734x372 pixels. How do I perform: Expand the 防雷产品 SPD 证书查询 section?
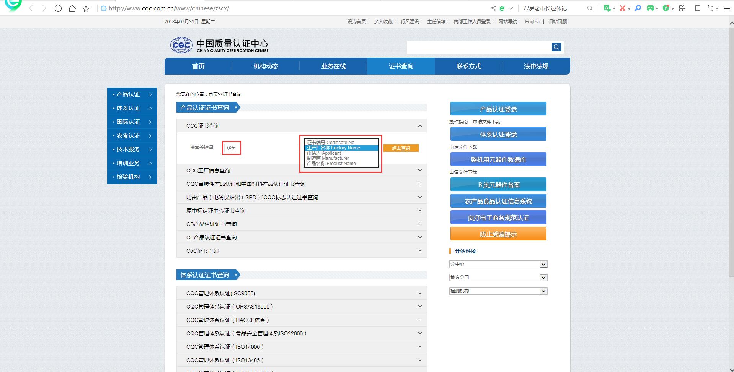(x=302, y=197)
